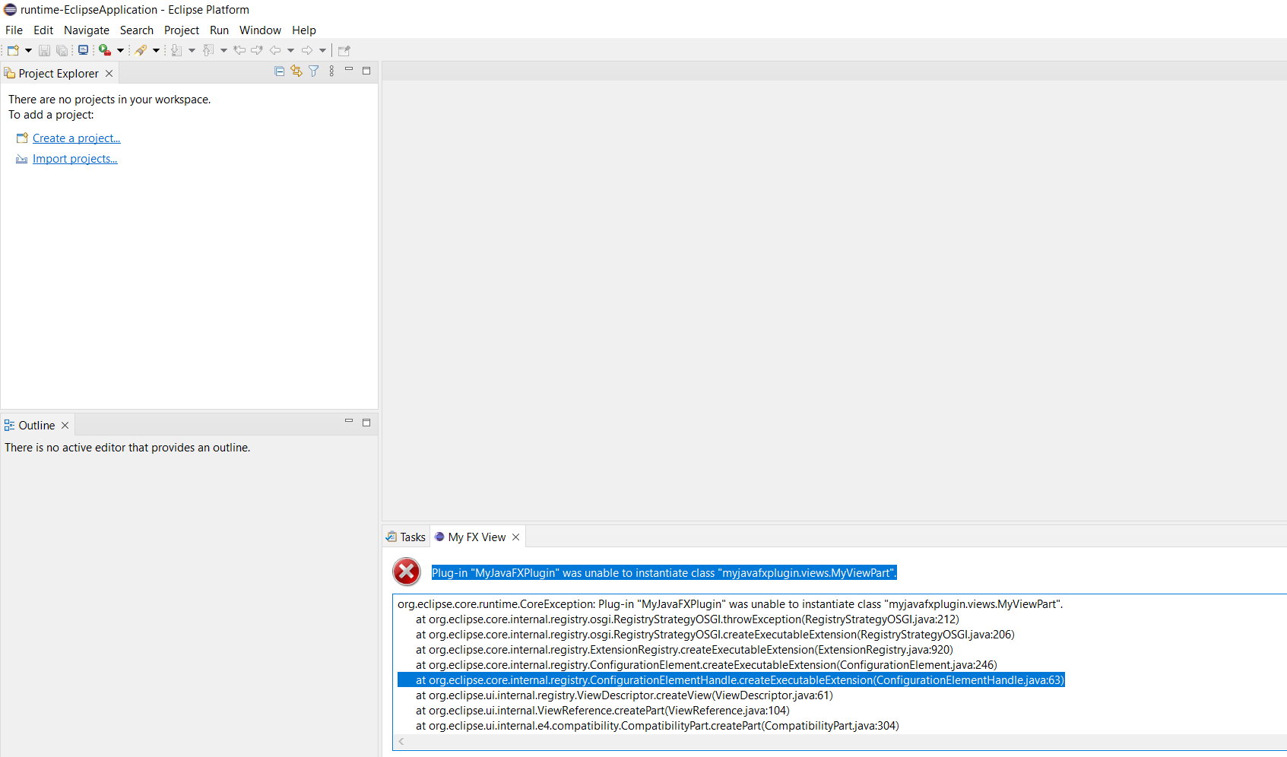Open the Search menu
This screenshot has width=1287, height=757.
click(137, 30)
